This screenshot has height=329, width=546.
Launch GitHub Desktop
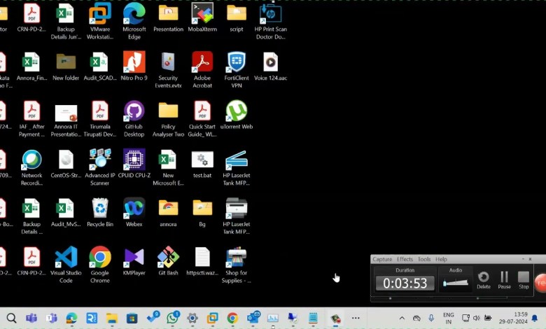tap(134, 118)
